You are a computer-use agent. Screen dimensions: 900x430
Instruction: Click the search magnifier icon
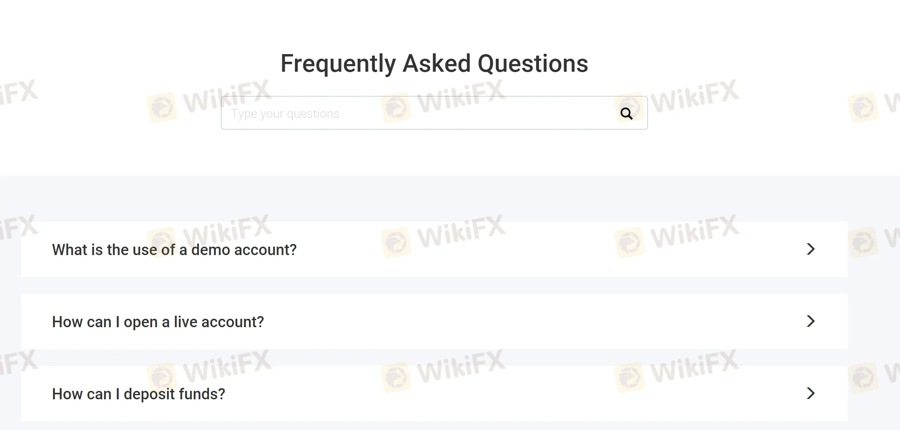tap(627, 113)
